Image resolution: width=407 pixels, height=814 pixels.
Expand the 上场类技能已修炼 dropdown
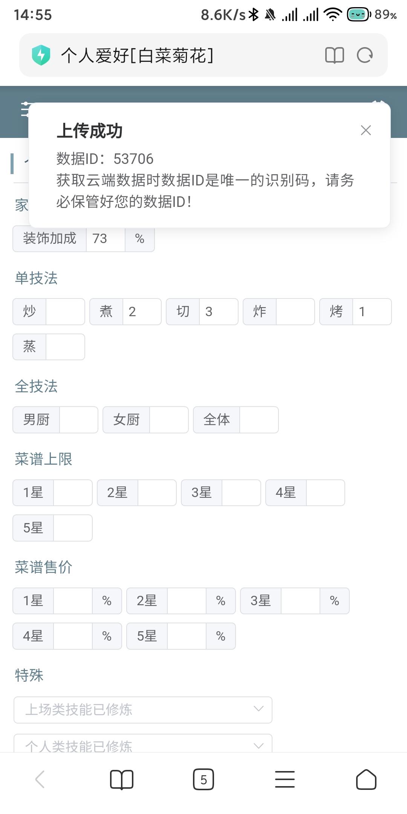click(143, 710)
